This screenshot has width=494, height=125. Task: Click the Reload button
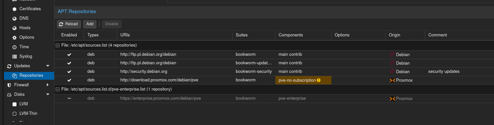pos(69,24)
